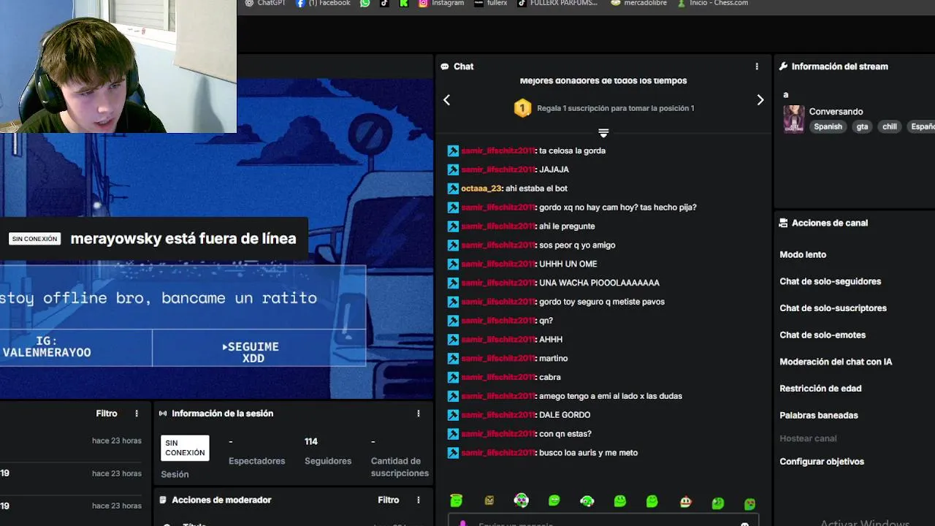Click username octaaa_23 in chat
The height and width of the screenshot is (526, 935).
pyautogui.click(x=481, y=188)
